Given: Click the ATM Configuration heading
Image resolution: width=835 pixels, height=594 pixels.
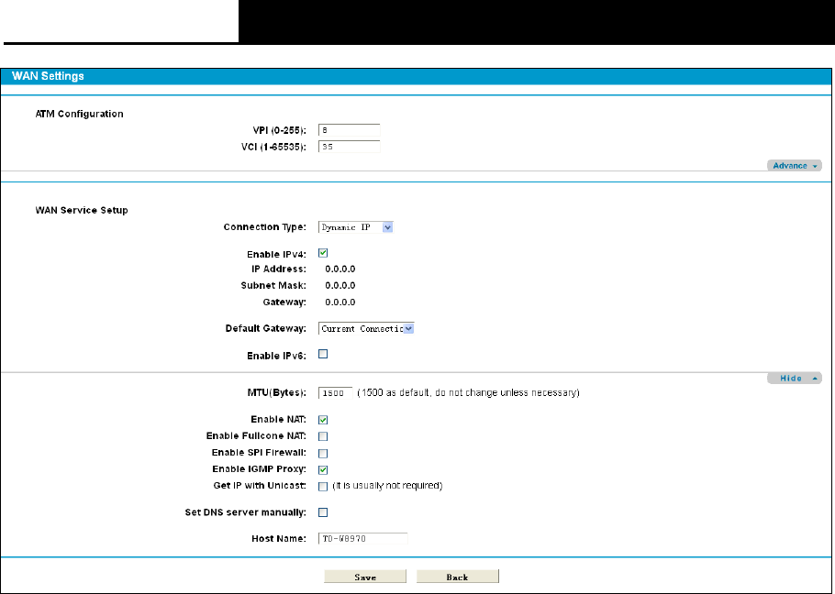Looking at the screenshot, I should [79, 114].
